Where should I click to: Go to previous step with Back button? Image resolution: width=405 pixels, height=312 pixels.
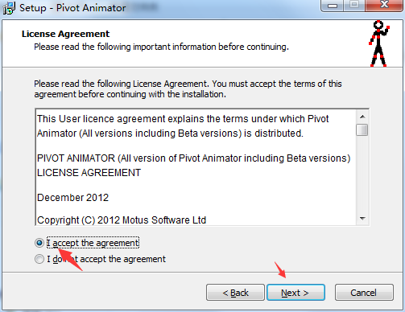[235, 293]
